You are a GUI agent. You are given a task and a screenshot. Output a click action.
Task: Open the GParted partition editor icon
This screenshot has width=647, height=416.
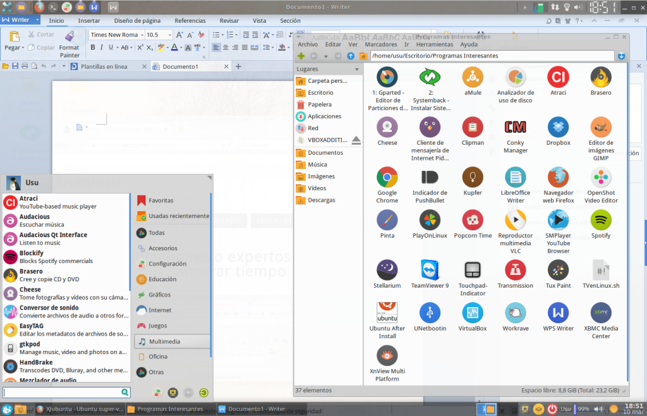click(387, 76)
